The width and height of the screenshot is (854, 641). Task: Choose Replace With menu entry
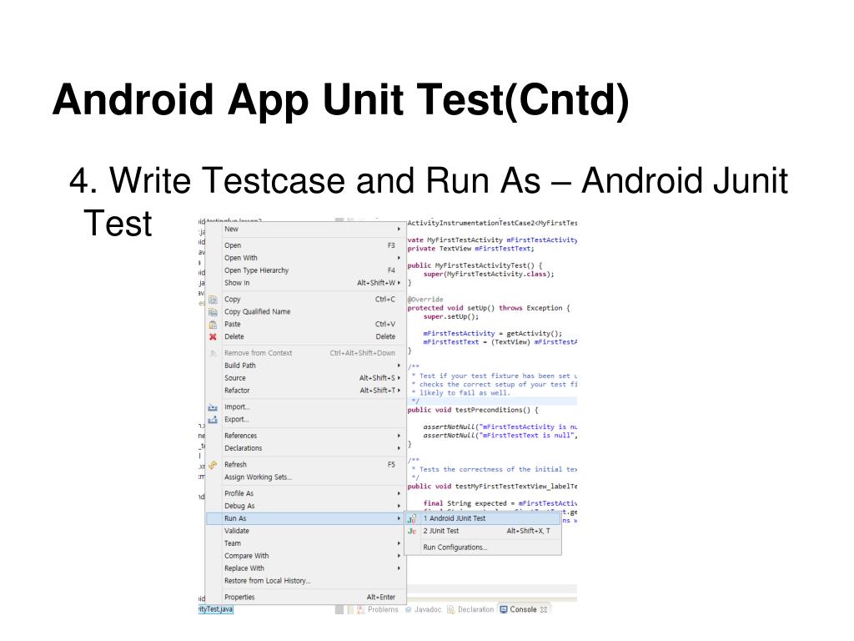click(x=305, y=568)
